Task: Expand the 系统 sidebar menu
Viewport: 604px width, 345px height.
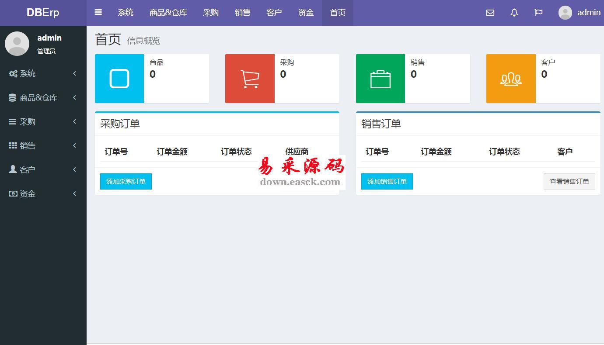Action: [x=43, y=73]
